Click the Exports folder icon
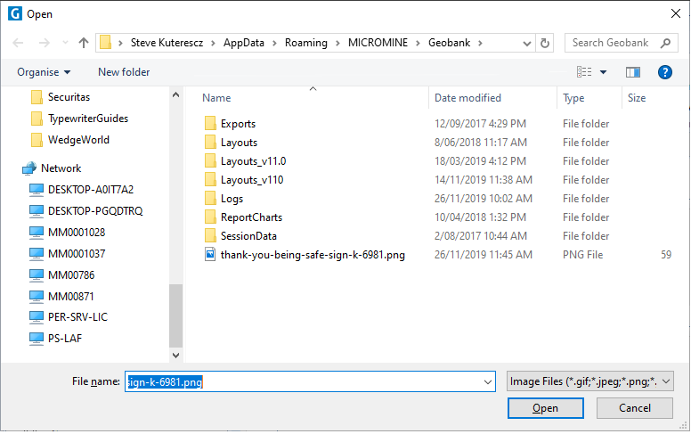The height and width of the screenshot is (434, 691). pos(210,124)
